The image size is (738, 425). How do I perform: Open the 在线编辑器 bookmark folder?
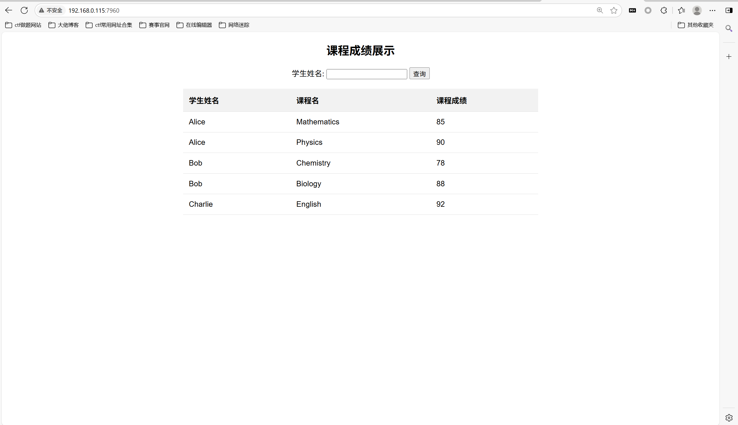coord(194,25)
